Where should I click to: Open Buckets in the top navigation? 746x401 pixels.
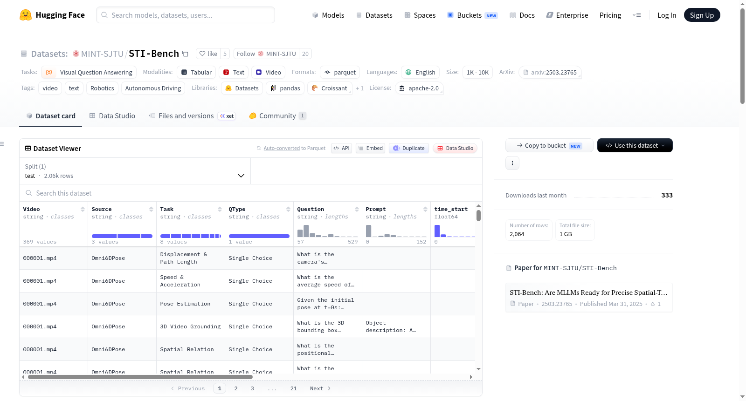pyautogui.click(x=472, y=15)
